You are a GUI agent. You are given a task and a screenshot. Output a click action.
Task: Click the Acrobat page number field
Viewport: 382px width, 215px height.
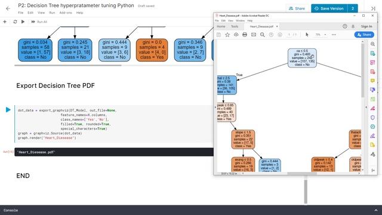click(289, 35)
